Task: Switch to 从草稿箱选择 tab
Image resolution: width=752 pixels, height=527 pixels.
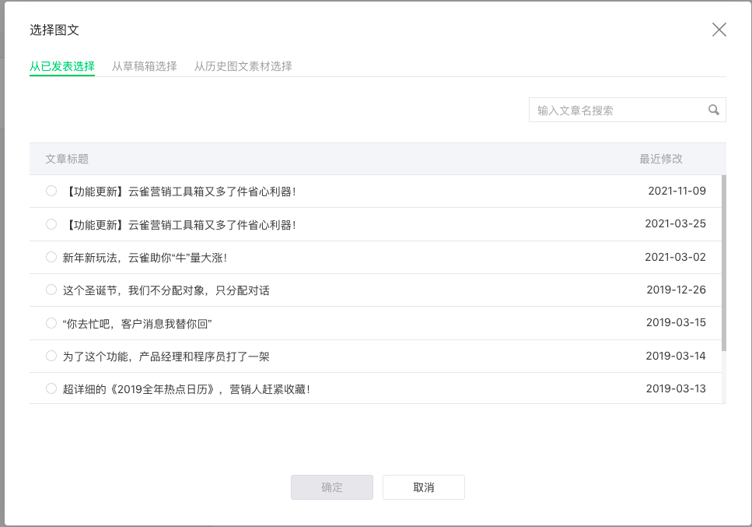Action: 145,66
